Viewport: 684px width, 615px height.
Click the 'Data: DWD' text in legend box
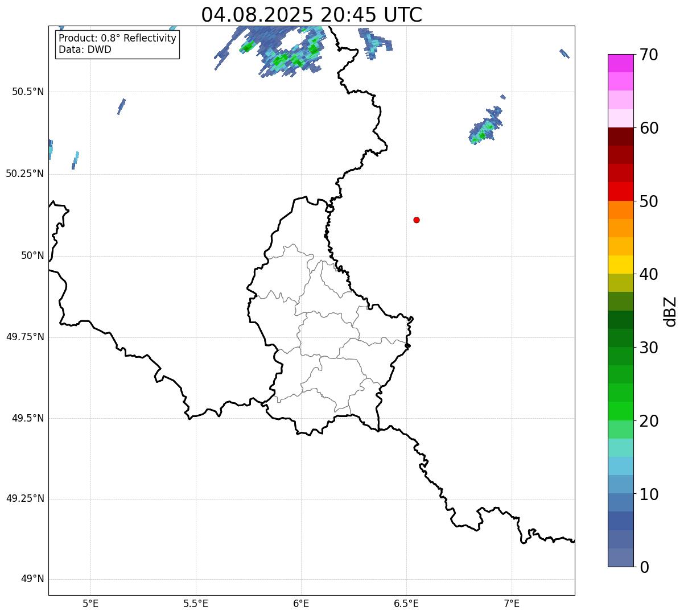[85, 49]
